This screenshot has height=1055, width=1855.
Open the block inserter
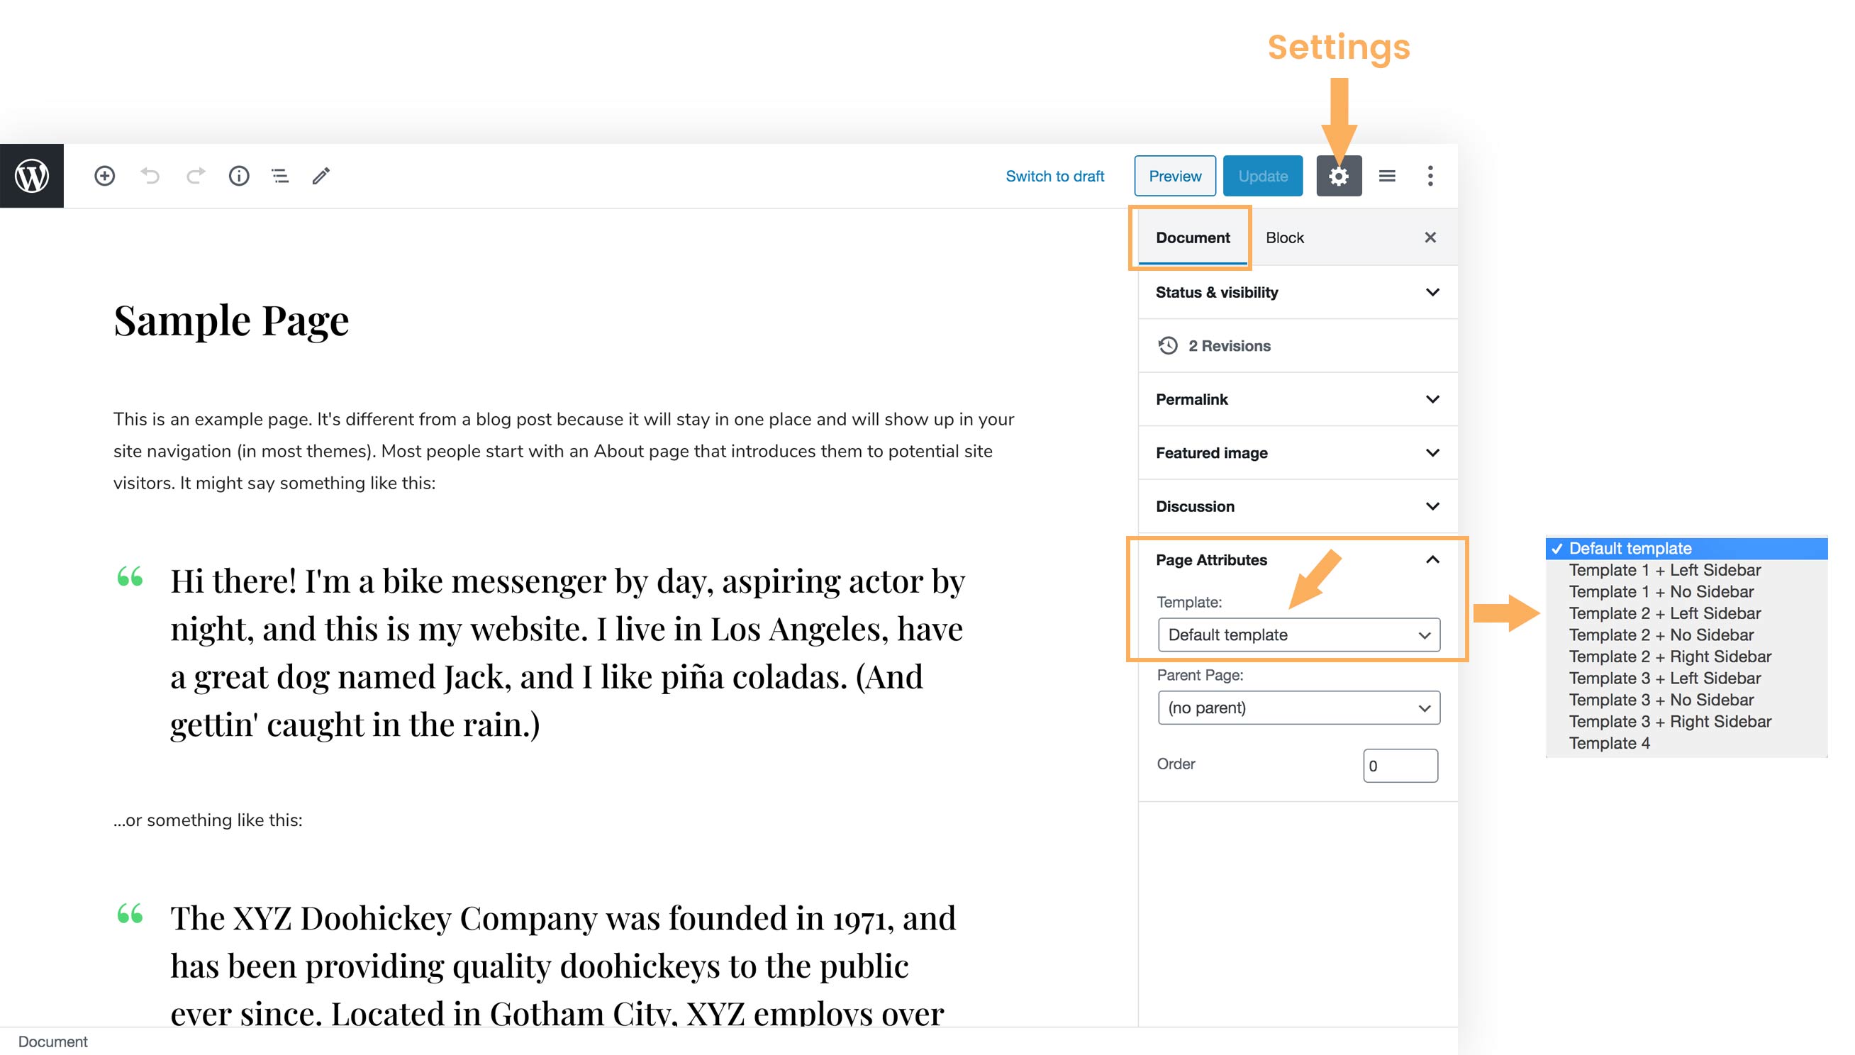click(x=104, y=175)
